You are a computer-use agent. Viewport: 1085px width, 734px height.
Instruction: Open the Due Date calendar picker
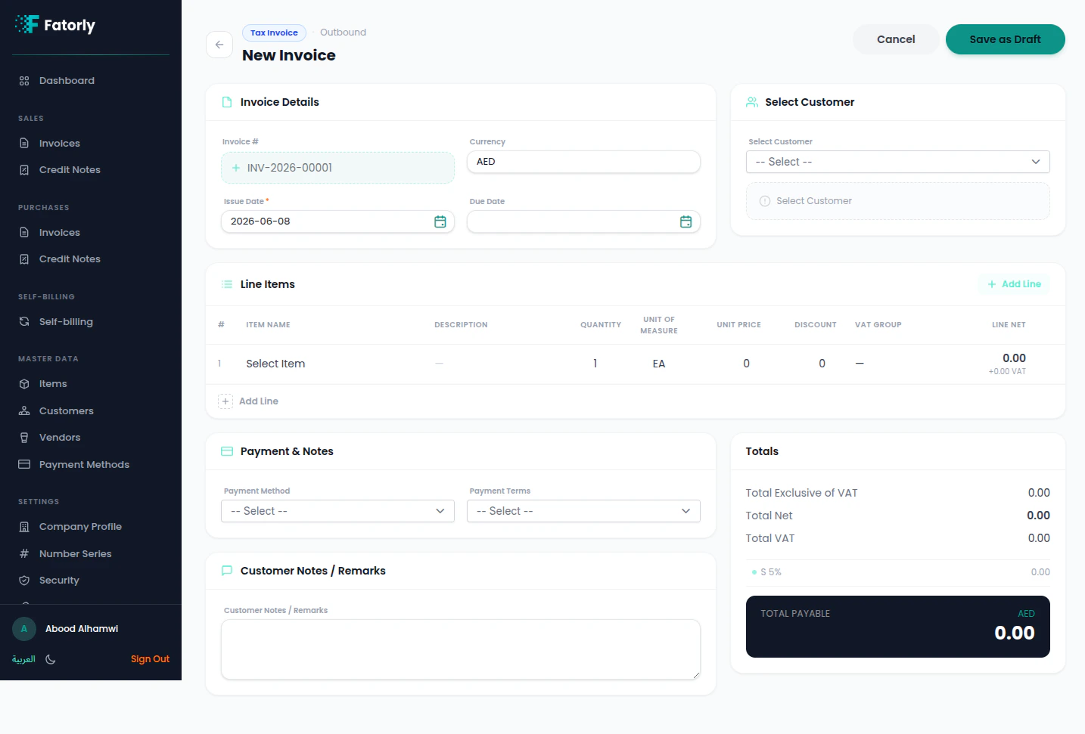[x=686, y=221]
